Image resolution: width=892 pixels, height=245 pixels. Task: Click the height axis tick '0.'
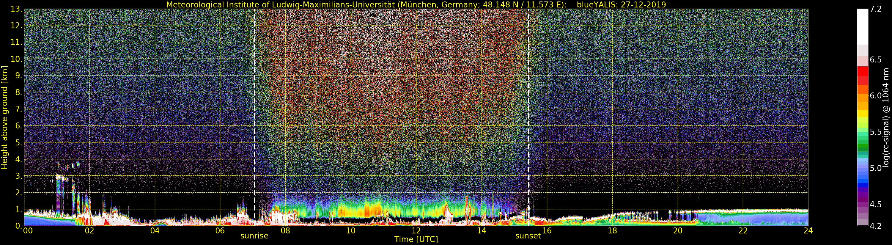coord(18,226)
